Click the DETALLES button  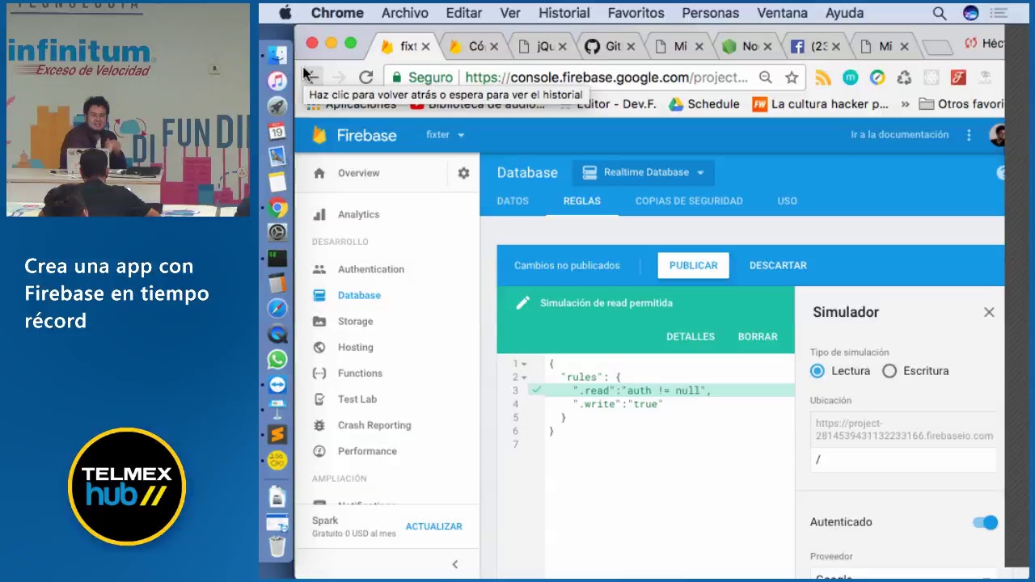click(x=691, y=337)
